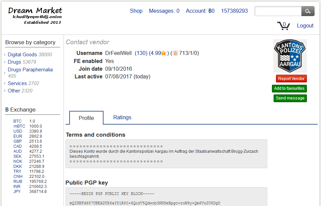Expand the Digital Goods category arrow
This screenshot has height=206, width=321.
coord(5,55)
